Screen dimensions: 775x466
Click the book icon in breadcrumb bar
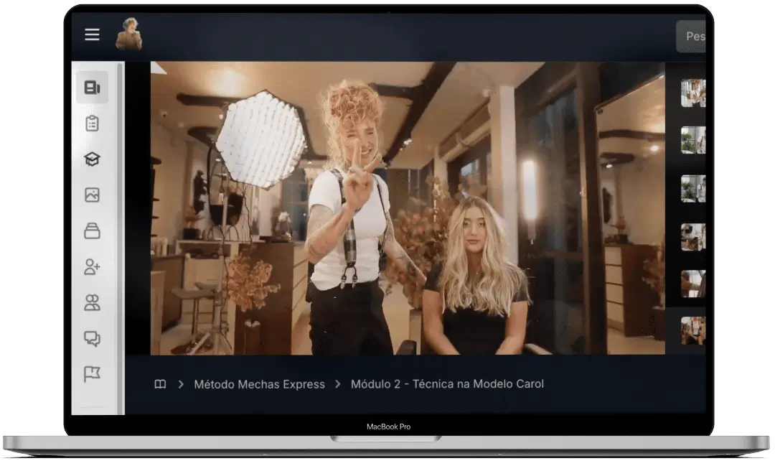pos(161,384)
